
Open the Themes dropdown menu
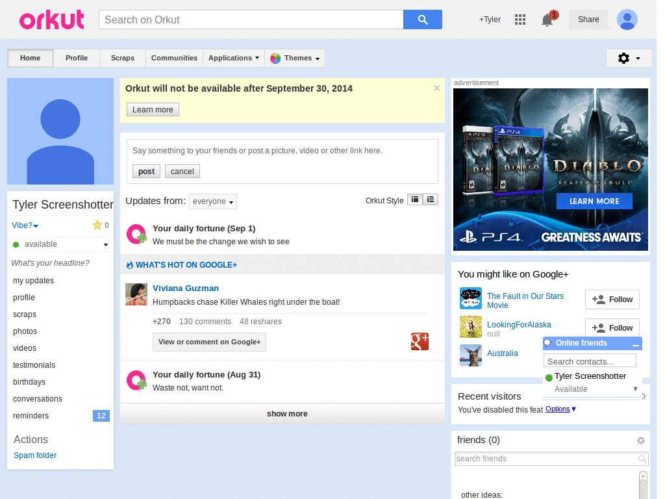[x=295, y=58]
